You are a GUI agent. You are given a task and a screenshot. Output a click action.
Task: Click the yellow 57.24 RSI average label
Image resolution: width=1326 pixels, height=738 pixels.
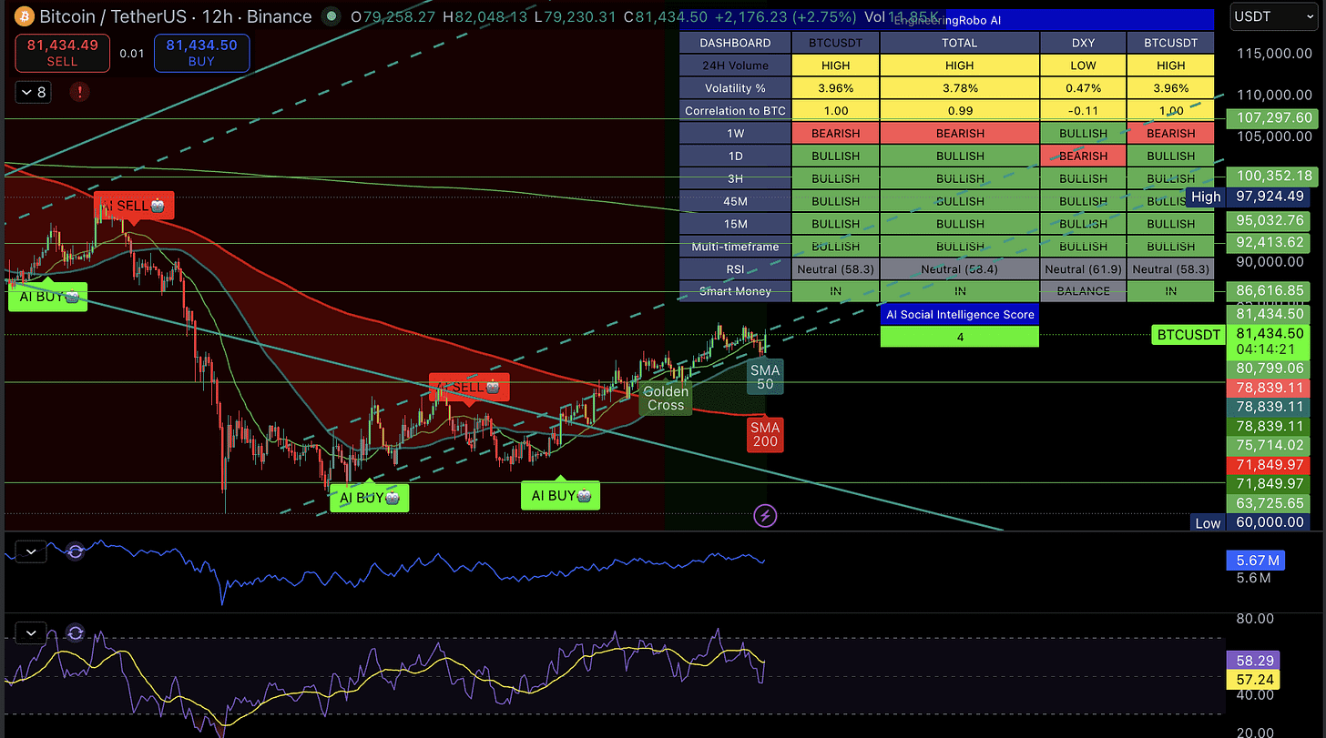(1255, 680)
